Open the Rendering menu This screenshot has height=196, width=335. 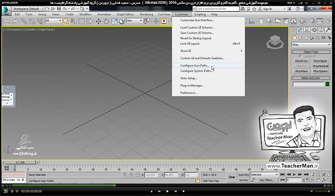[x=146, y=14]
